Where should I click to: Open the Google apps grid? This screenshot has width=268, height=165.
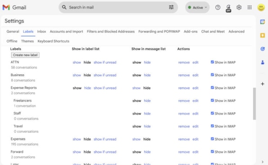[x=250, y=7]
